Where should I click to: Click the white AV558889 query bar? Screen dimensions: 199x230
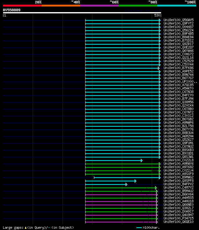coord(82,13)
